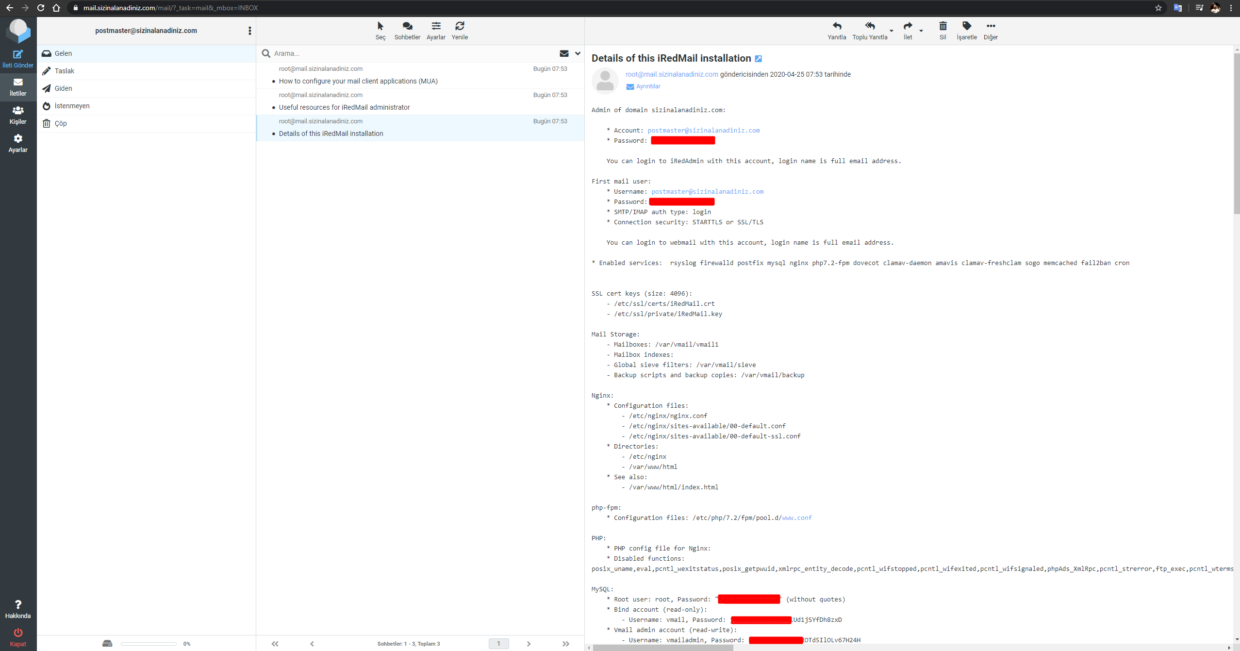Open the browser three-dot menu
This screenshot has width=1240, height=651.
tap(1231, 8)
